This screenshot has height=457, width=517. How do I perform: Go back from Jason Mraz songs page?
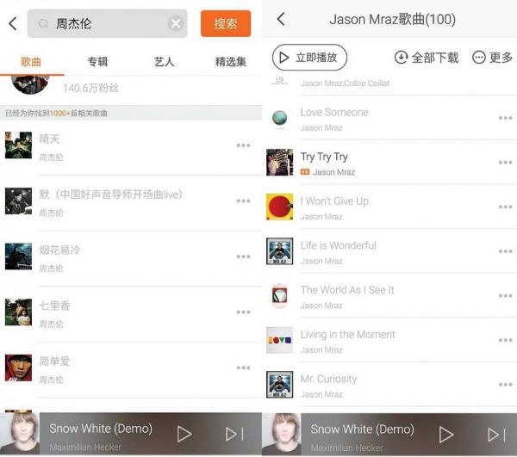point(281,19)
